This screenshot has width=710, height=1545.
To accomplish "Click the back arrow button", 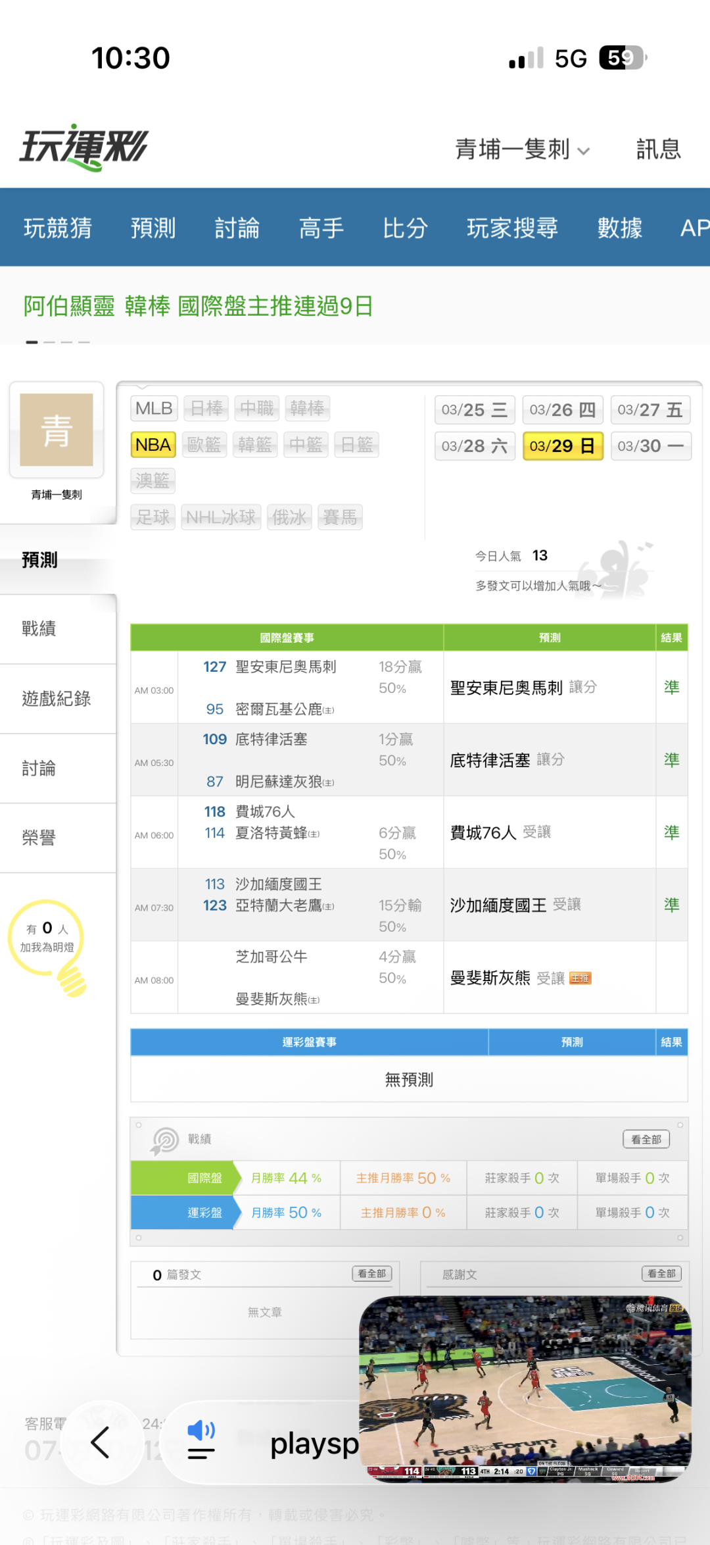I will click(101, 1443).
